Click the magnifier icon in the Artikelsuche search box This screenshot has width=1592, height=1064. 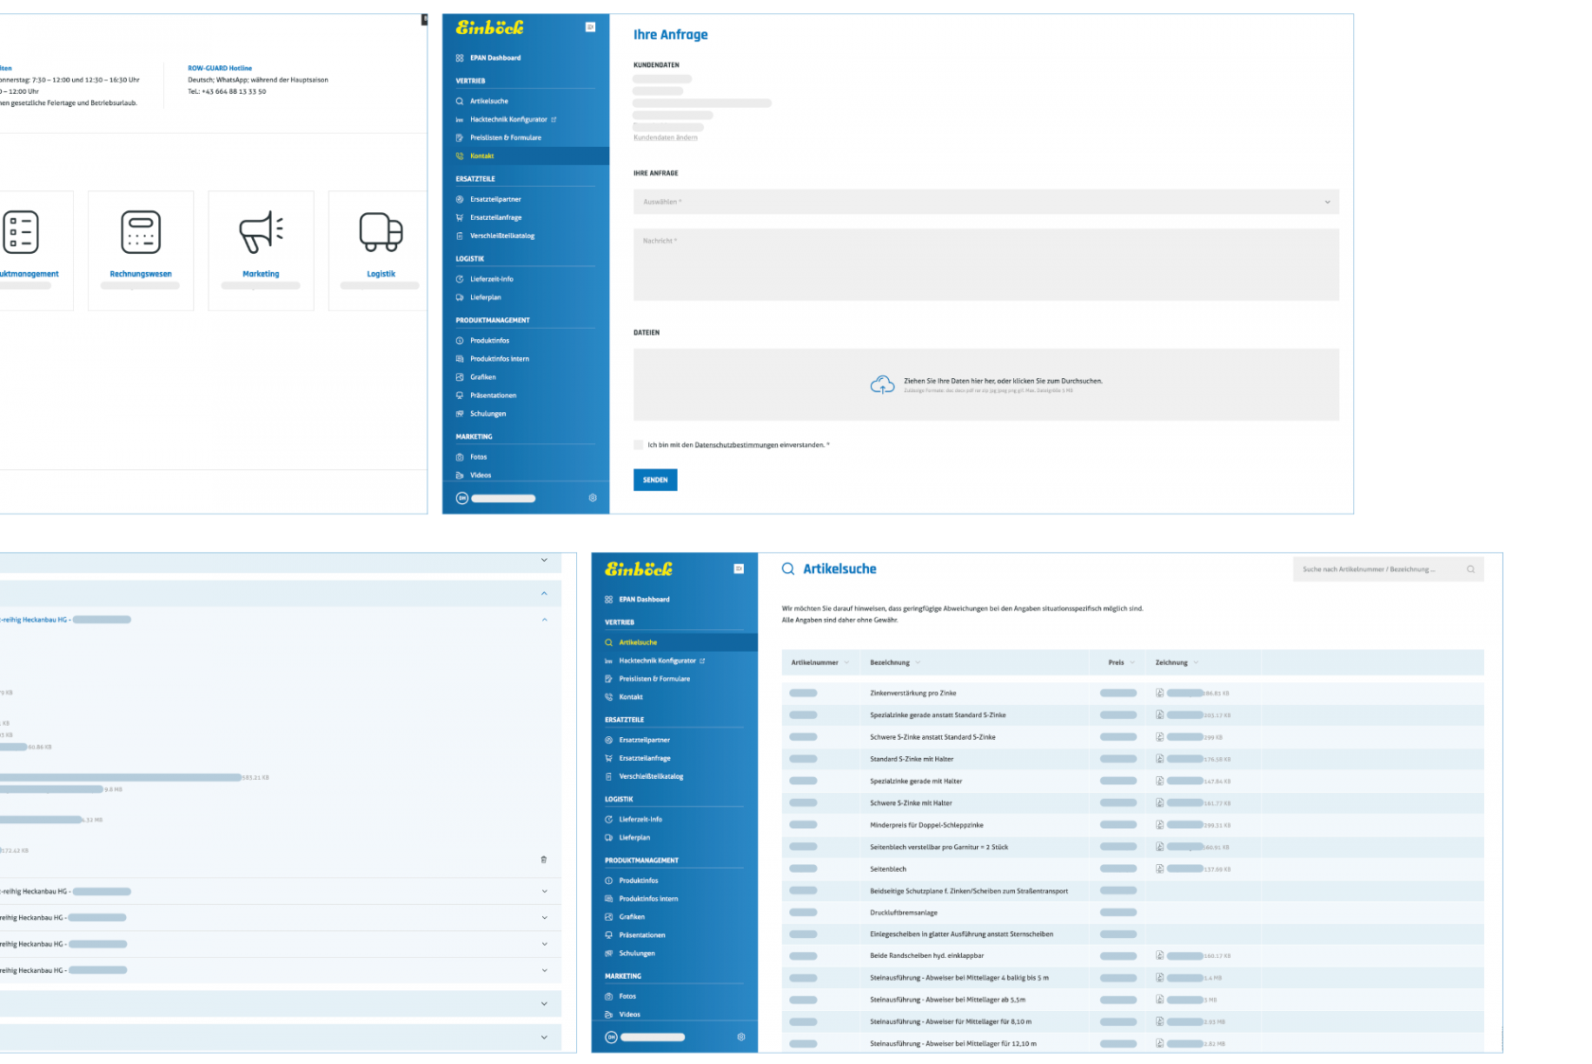(1471, 569)
